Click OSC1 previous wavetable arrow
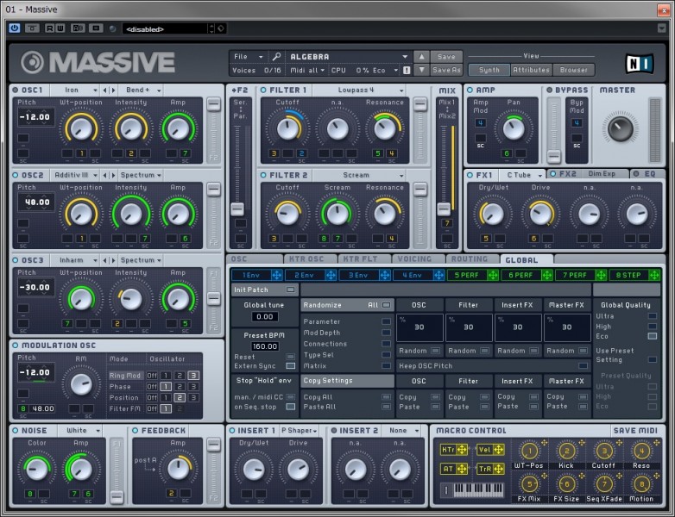 (x=105, y=90)
